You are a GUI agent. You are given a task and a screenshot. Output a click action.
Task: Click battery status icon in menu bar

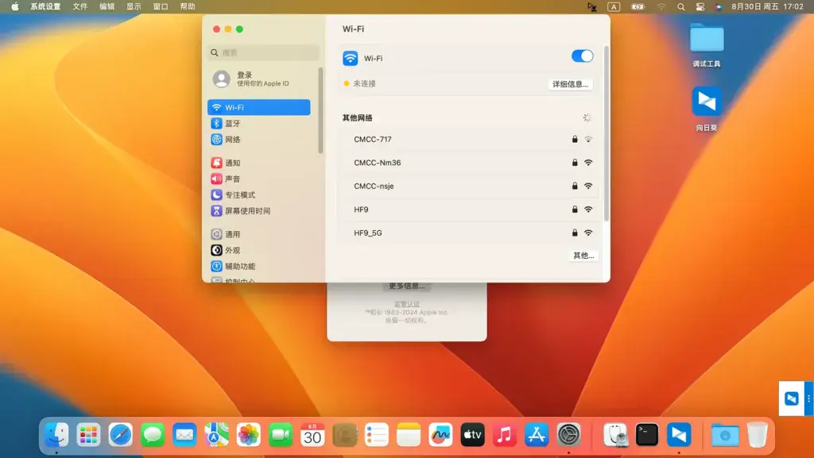click(638, 6)
